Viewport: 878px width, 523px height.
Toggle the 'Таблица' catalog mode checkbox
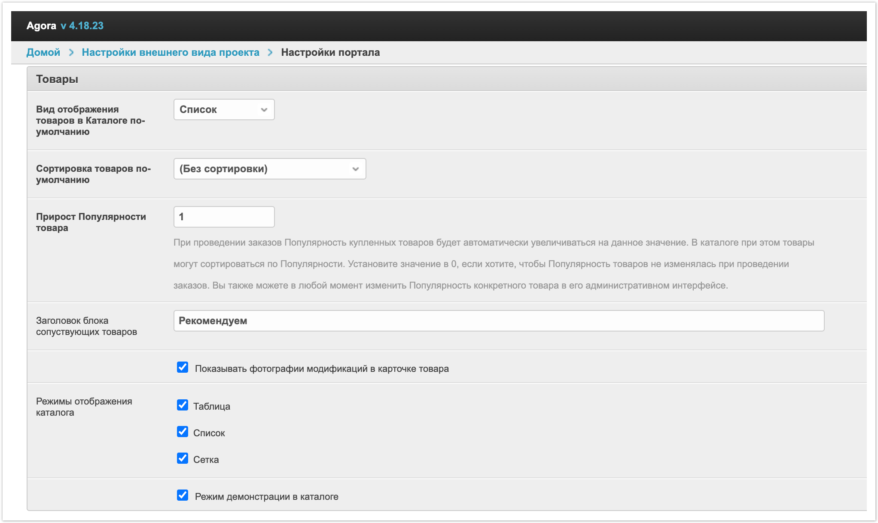pyautogui.click(x=183, y=405)
